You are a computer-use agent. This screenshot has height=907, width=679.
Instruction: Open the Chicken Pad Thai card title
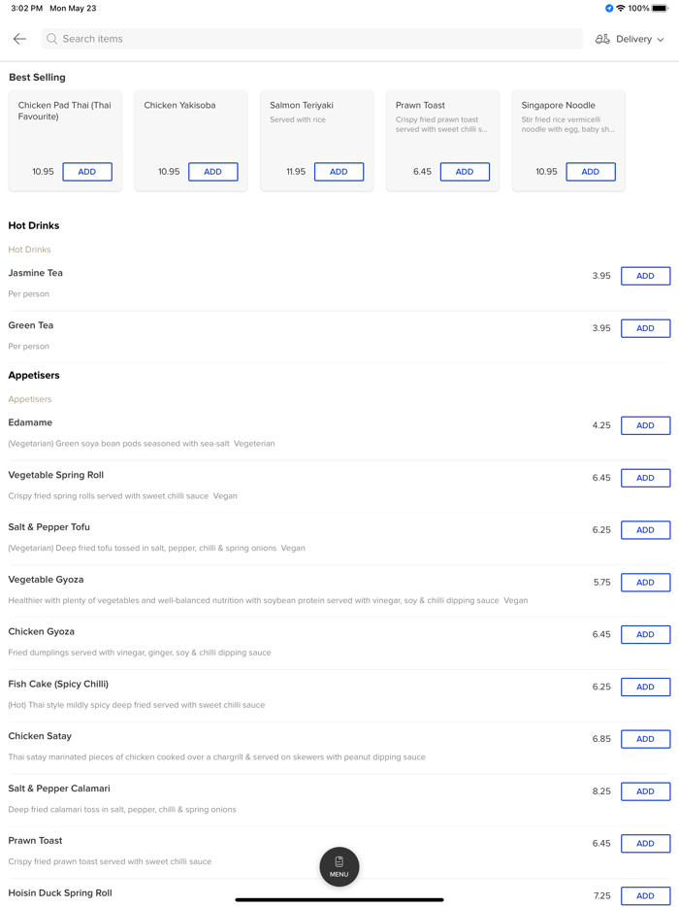click(x=64, y=111)
